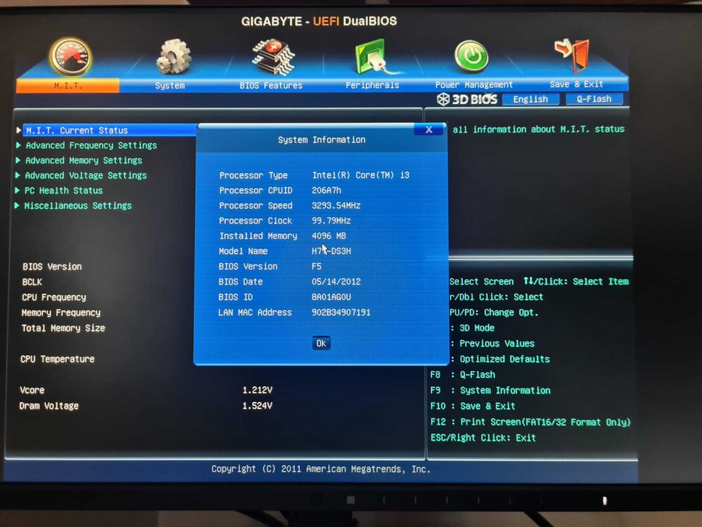Open the BIOS Features chip icon
Screen dimensions: 702x527
point(274,57)
